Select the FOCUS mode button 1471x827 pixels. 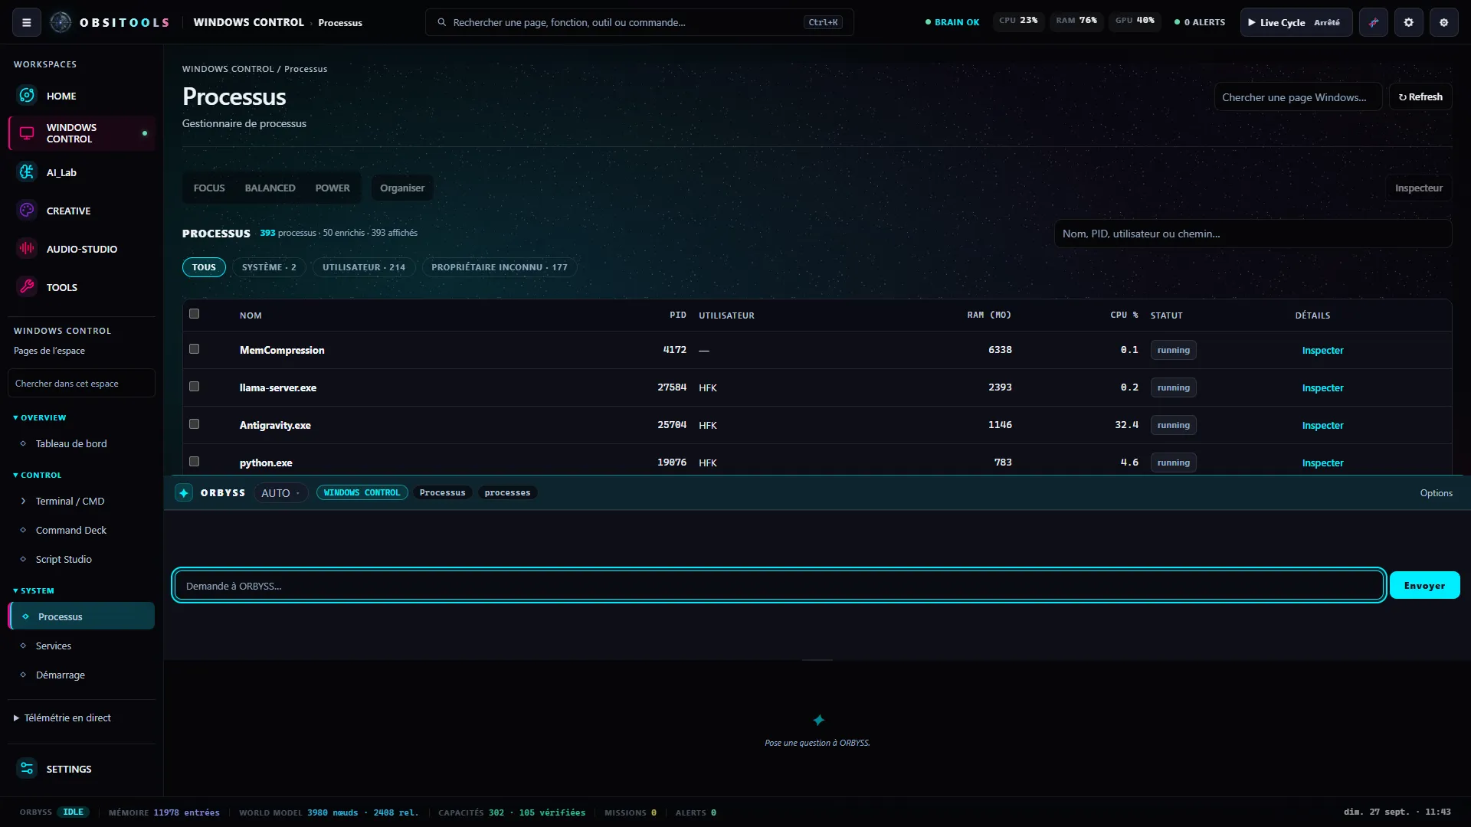(209, 188)
